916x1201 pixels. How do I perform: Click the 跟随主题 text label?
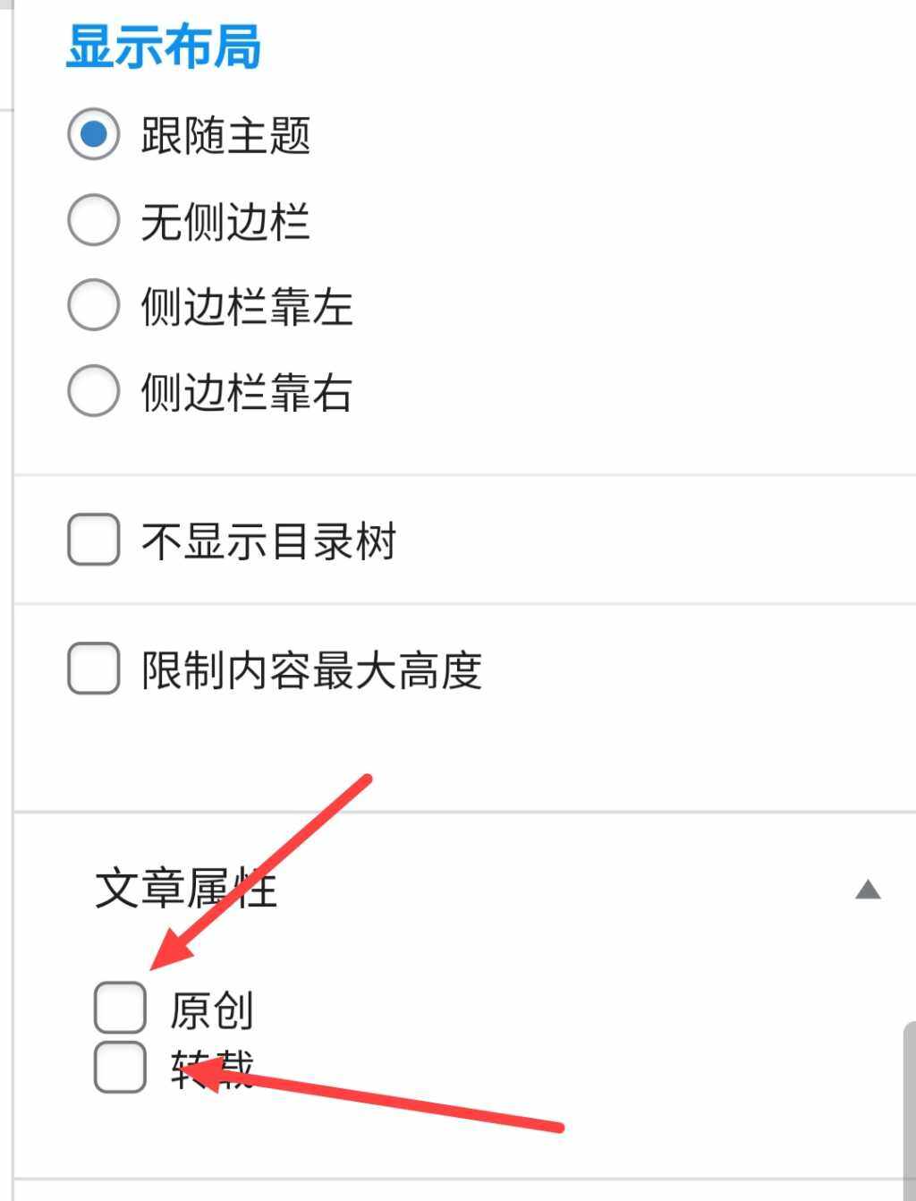225,136
